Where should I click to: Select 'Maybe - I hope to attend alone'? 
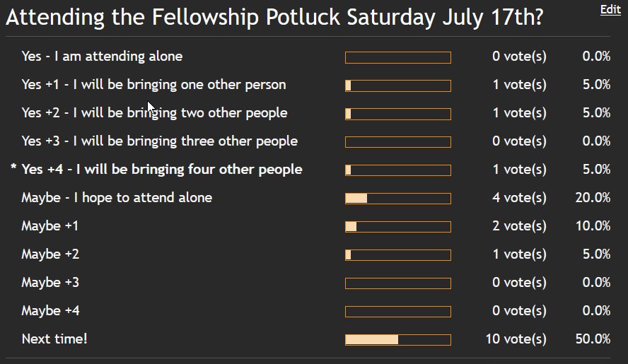point(117,198)
